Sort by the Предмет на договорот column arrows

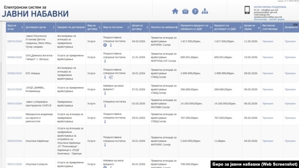pos(84,28)
